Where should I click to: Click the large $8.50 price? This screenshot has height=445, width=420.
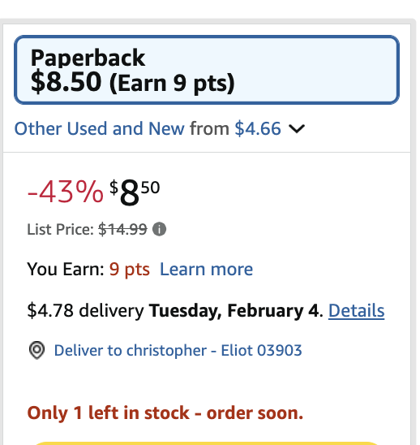135,192
